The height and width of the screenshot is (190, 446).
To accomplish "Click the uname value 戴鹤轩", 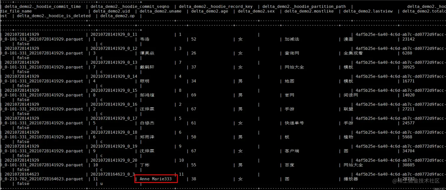I will 147,67.
